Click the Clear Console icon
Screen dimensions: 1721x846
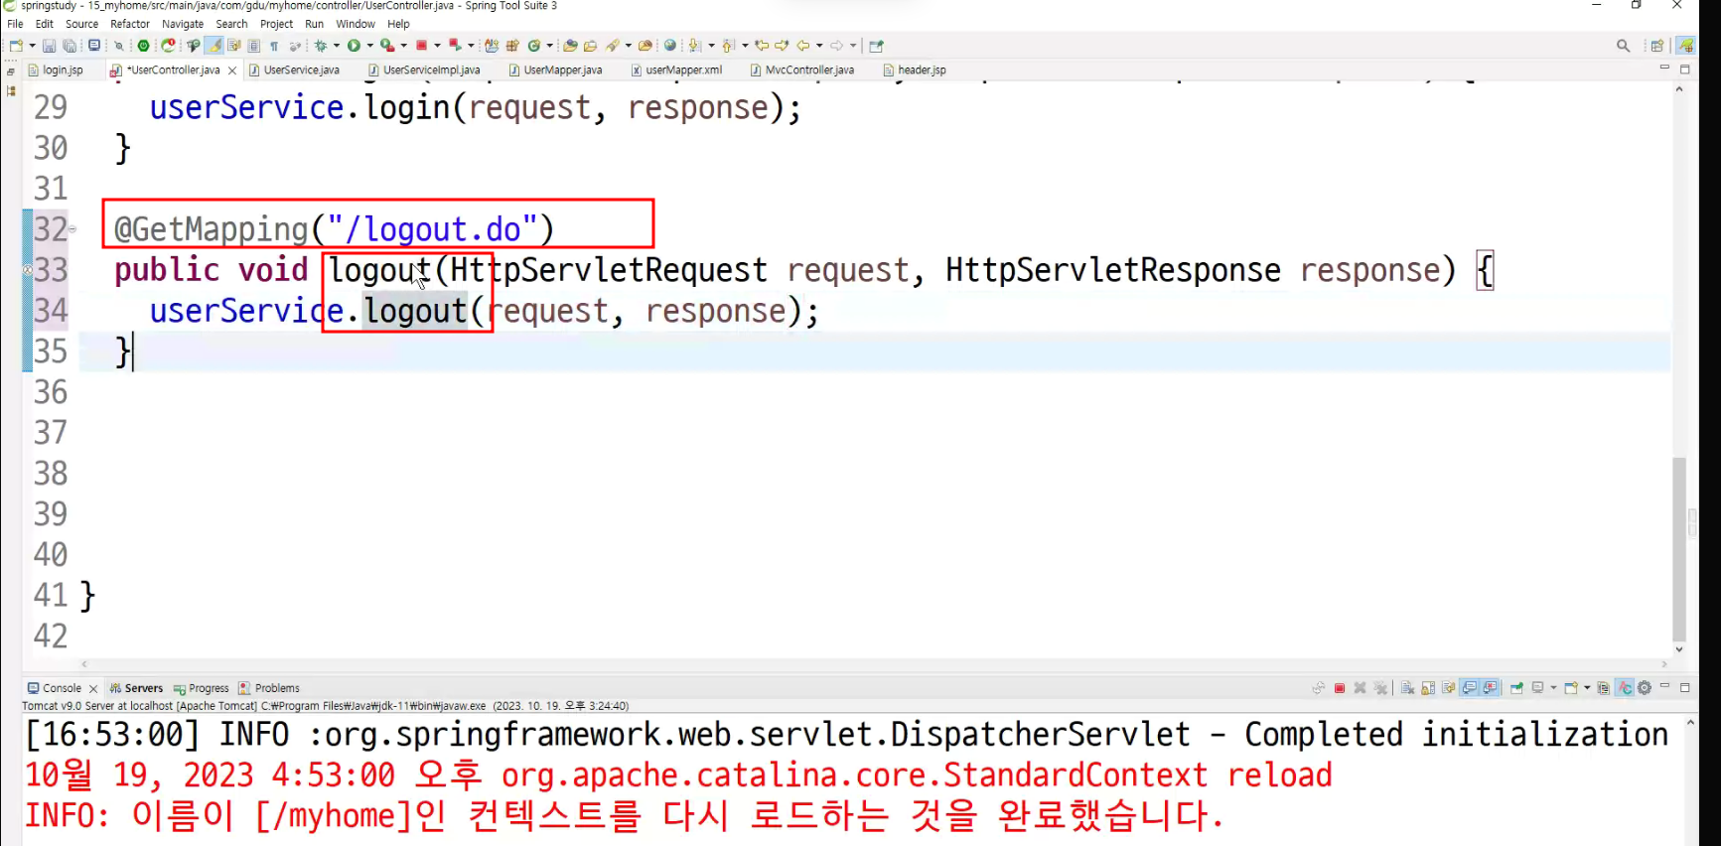[1408, 688]
